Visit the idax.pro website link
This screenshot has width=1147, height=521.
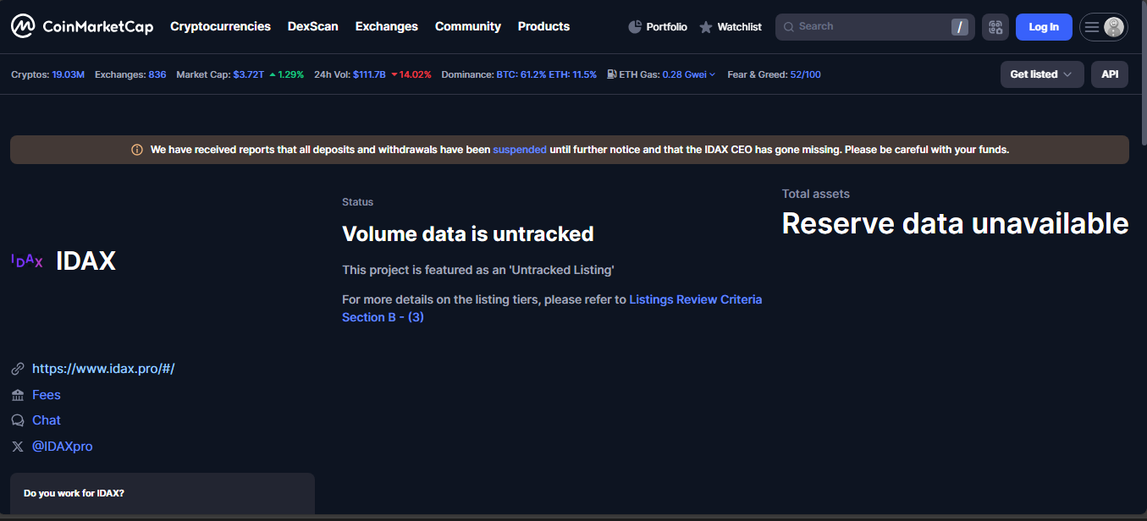click(x=103, y=369)
